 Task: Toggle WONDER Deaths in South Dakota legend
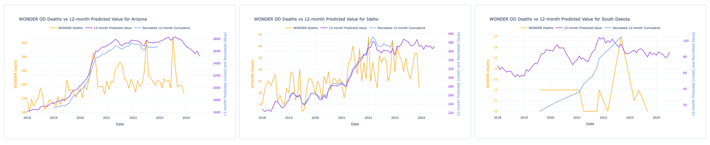pyautogui.click(x=541, y=28)
